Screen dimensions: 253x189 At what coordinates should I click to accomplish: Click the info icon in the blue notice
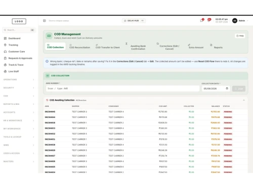tap(47, 61)
